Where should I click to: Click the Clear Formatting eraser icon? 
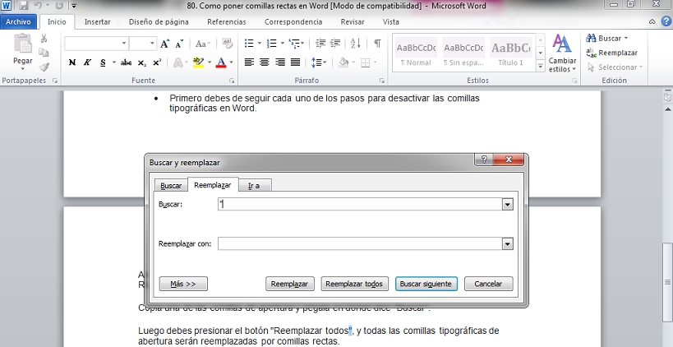228,44
